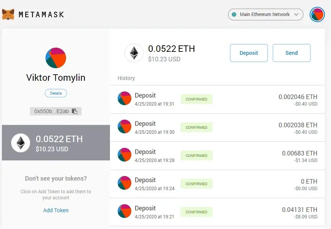Click the History section heading
The width and height of the screenshot is (331, 229).
(126, 78)
